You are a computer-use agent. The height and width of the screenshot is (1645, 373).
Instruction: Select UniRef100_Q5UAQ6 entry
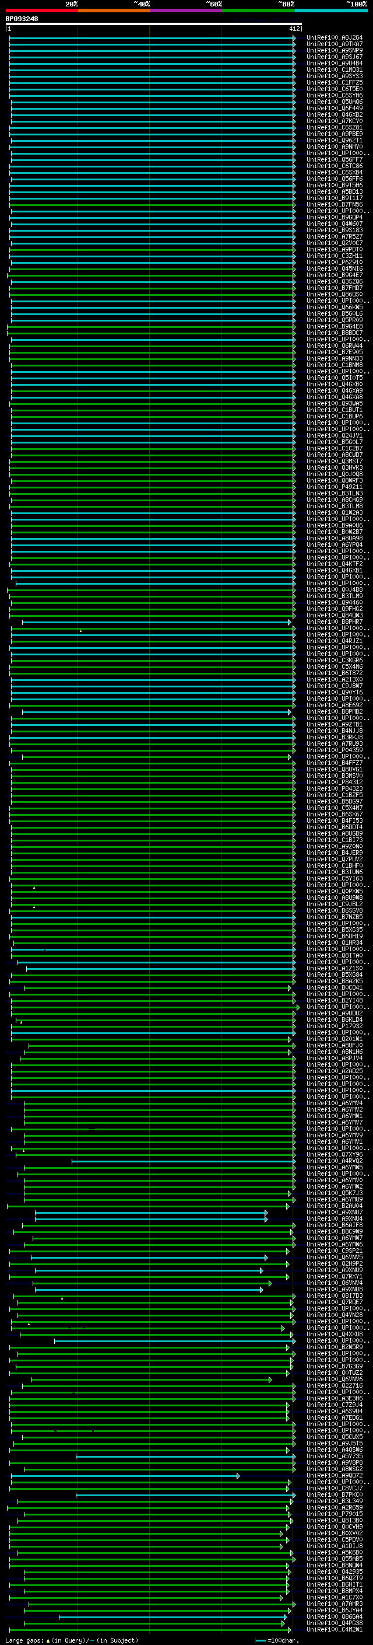(x=334, y=102)
